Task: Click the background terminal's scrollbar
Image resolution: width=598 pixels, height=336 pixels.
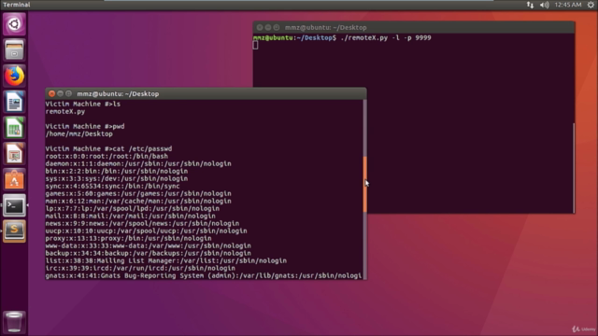Action: [x=574, y=168]
